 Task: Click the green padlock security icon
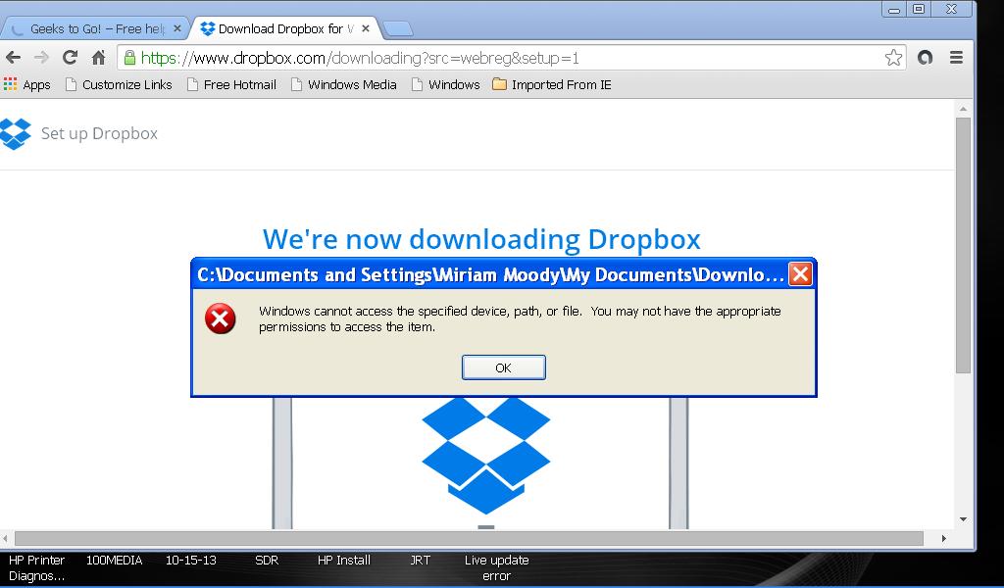coord(129,58)
